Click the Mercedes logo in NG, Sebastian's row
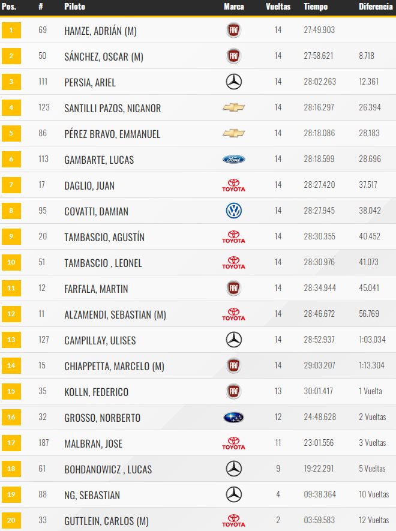This screenshot has width=396, height=531. click(x=233, y=494)
